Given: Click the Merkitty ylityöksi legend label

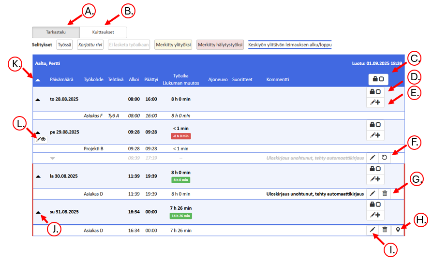Looking at the screenshot, I should point(173,45).
